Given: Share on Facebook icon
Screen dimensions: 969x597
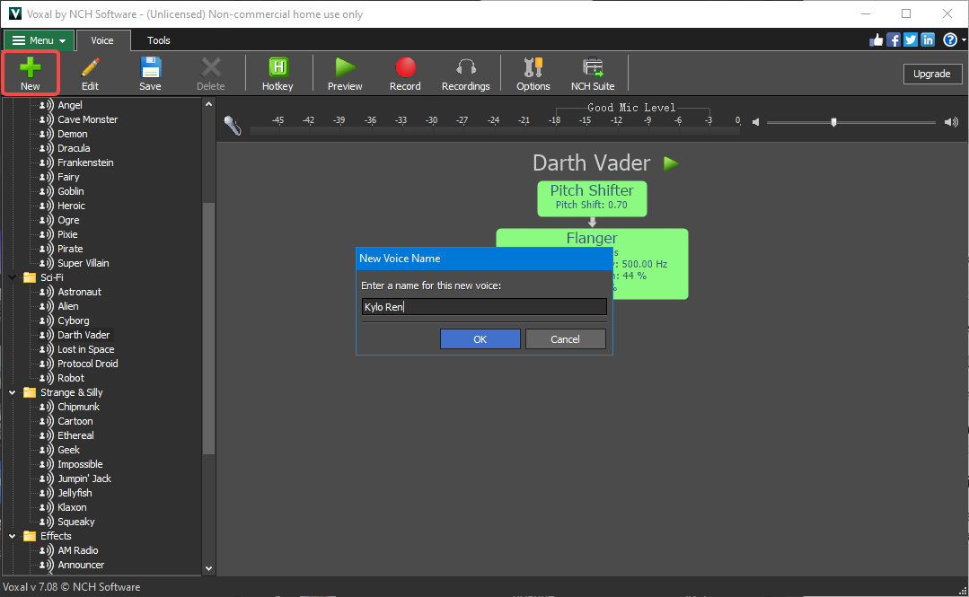Looking at the screenshot, I should pyautogui.click(x=893, y=40).
